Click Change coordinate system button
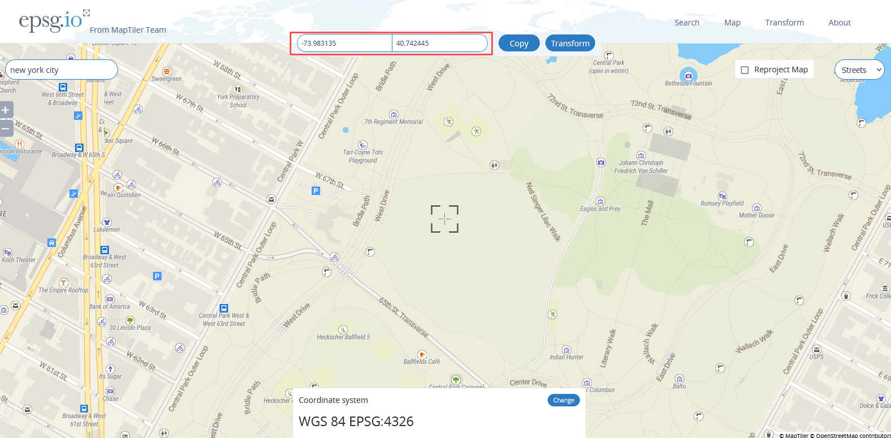The width and height of the screenshot is (891, 438). tap(564, 400)
